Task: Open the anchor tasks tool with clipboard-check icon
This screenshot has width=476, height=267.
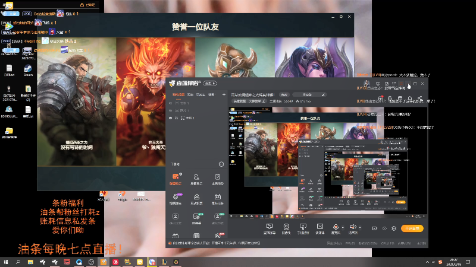Action: pos(217,179)
